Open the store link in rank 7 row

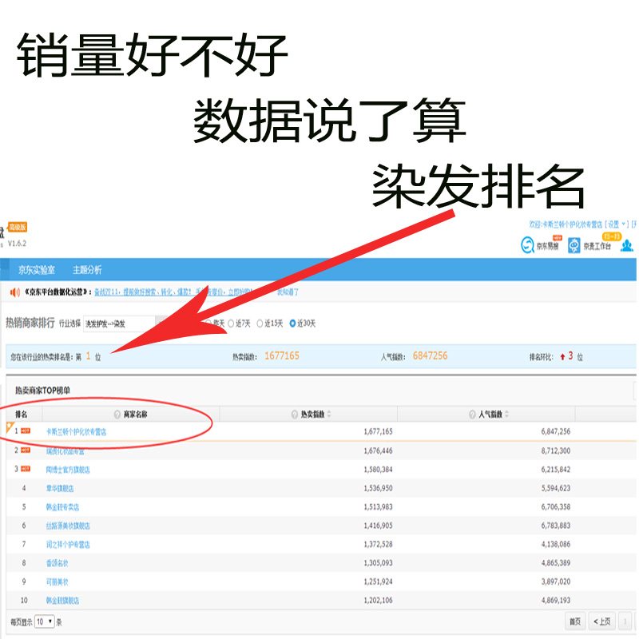[x=68, y=545]
